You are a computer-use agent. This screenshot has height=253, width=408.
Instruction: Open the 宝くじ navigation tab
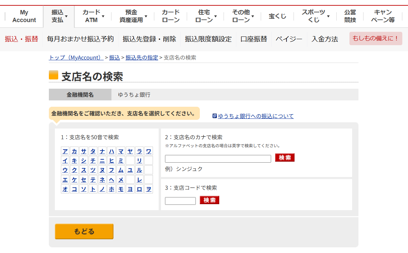coord(277,16)
